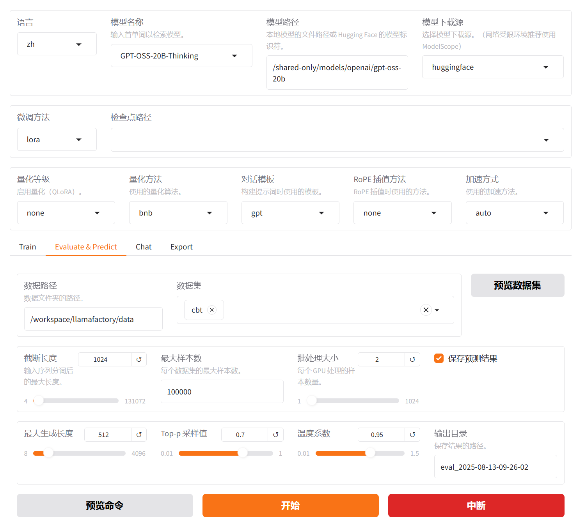The width and height of the screenshot is (586, 527).
Task: Reset the 批处理大小 value to default
Action: click(x=412, y=359)
